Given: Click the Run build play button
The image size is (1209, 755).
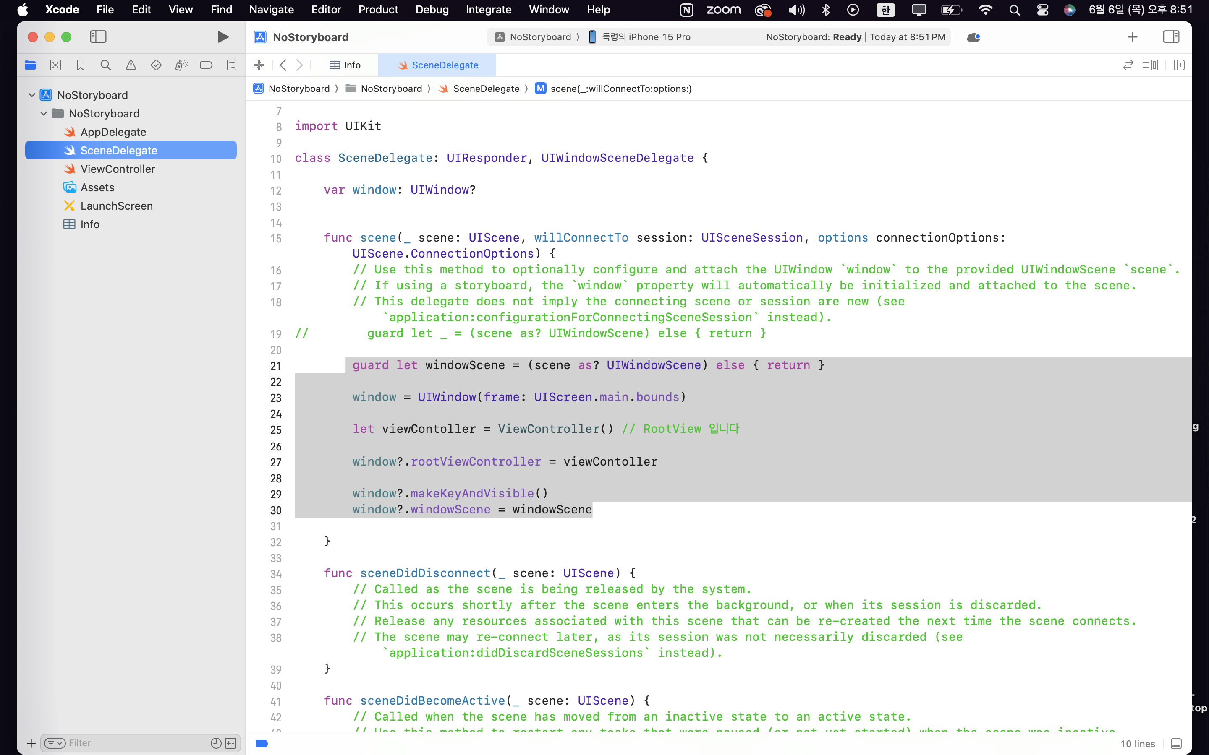Looking at the screenshot, I should 223,37.
